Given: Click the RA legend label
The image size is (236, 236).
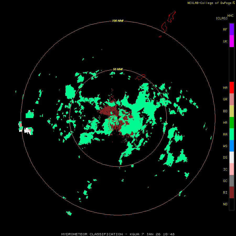Looking at the screenshot, I should (x=225, y=135).
